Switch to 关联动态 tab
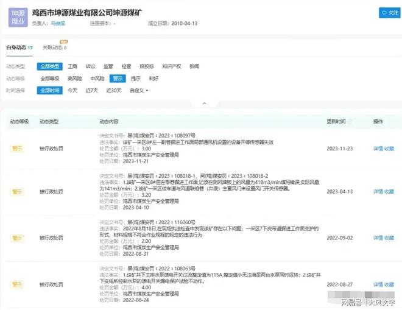This screenshot has height=310, width=402. 54,48
